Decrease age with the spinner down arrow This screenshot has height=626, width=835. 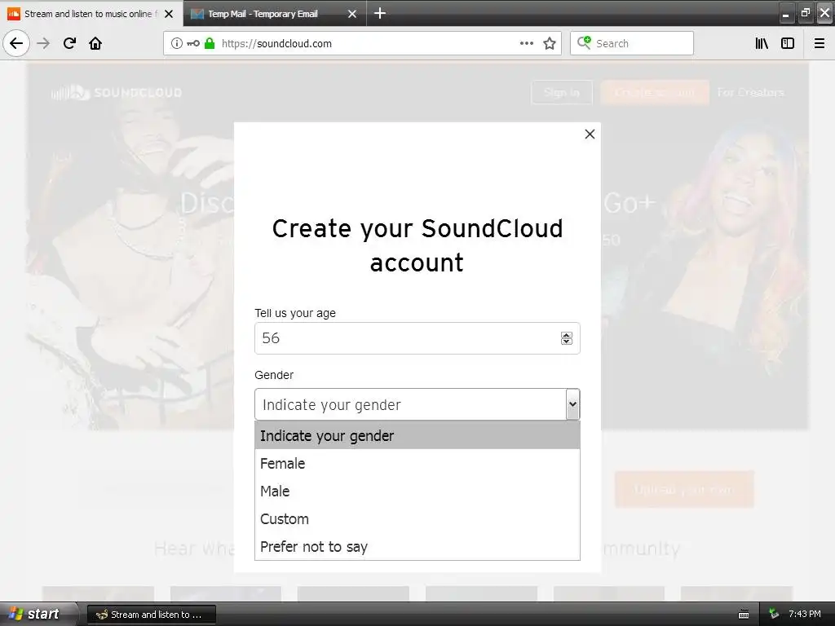[x=567, y=342]
